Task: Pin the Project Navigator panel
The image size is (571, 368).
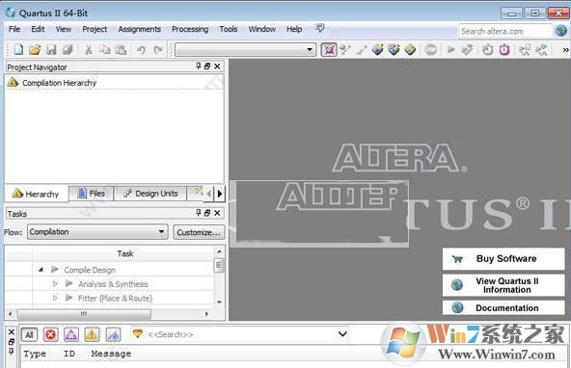Action: tap(198, 66)
